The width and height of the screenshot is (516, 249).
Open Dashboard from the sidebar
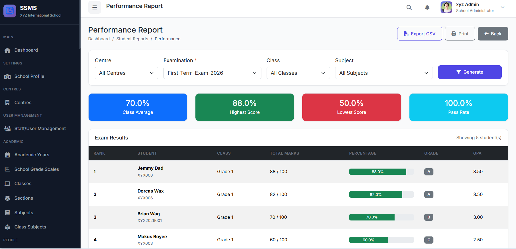click(26, 50)
